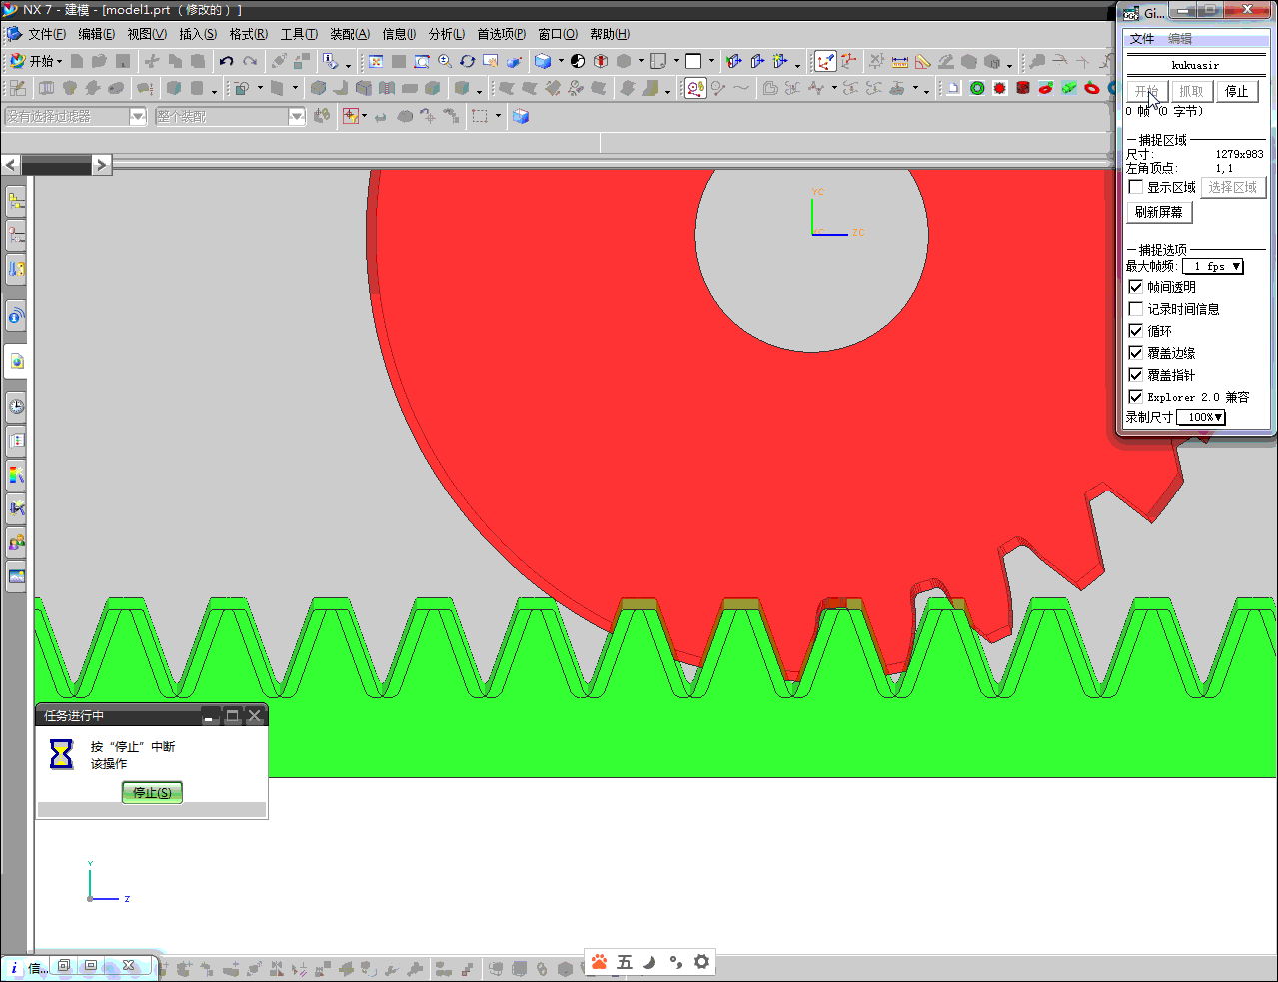Expand the selection funnel icon's dropdown arrow
Screen dimensions: 1278x982
(x=364, y=116)
